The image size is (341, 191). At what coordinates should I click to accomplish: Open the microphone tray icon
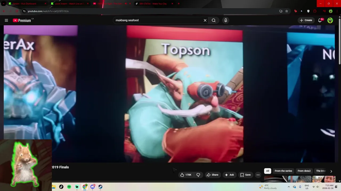[x=300, y=187]
